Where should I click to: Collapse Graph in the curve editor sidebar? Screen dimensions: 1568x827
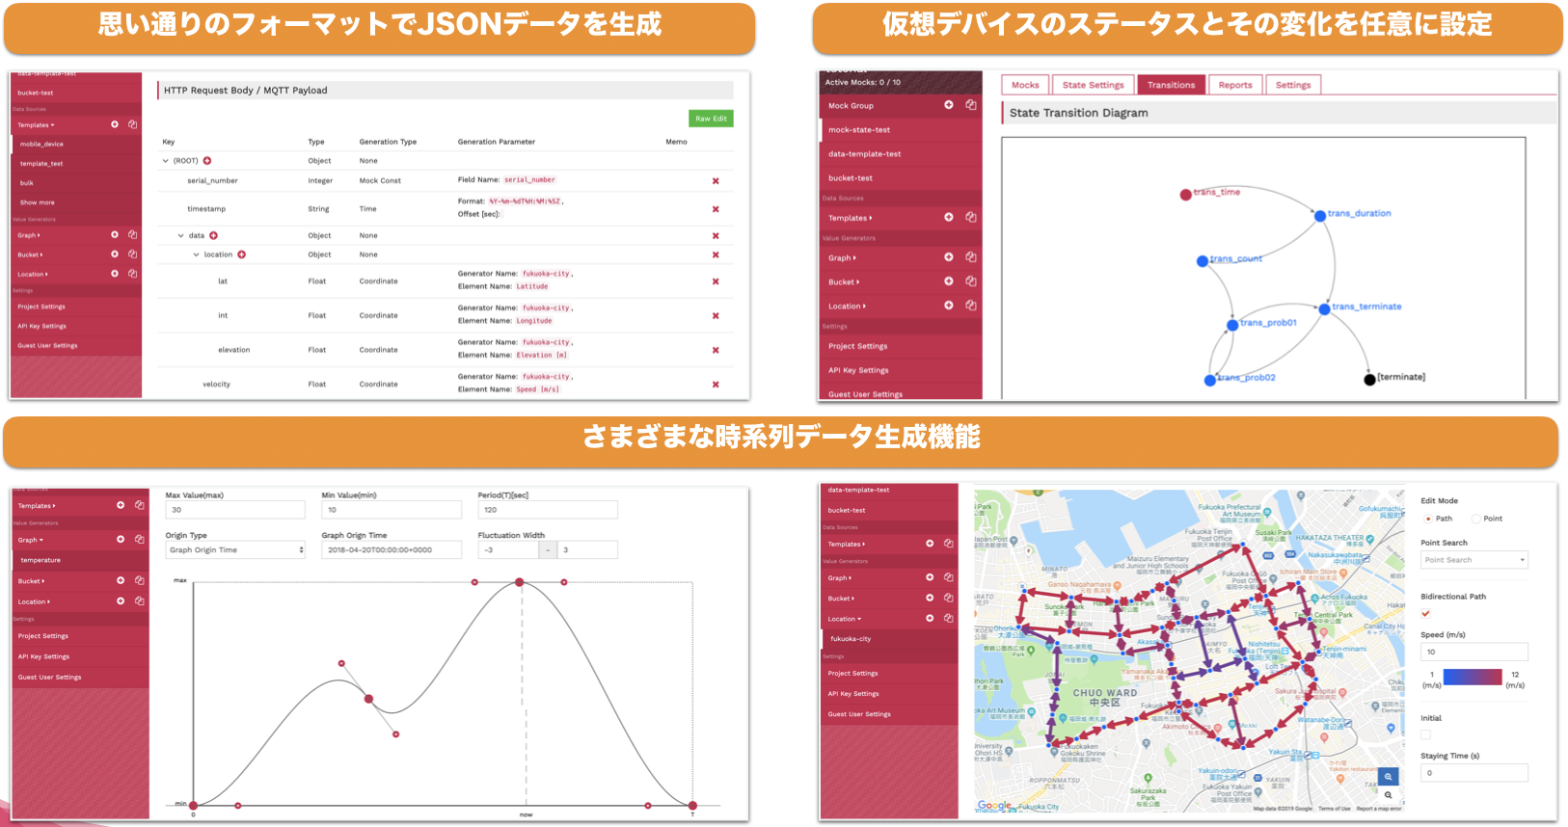31,540
